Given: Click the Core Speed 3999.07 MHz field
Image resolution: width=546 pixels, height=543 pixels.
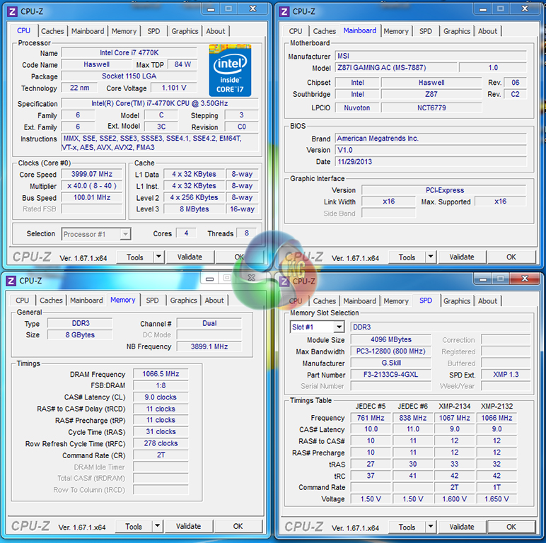Looking at the screenshot, I should coord(91,175).
